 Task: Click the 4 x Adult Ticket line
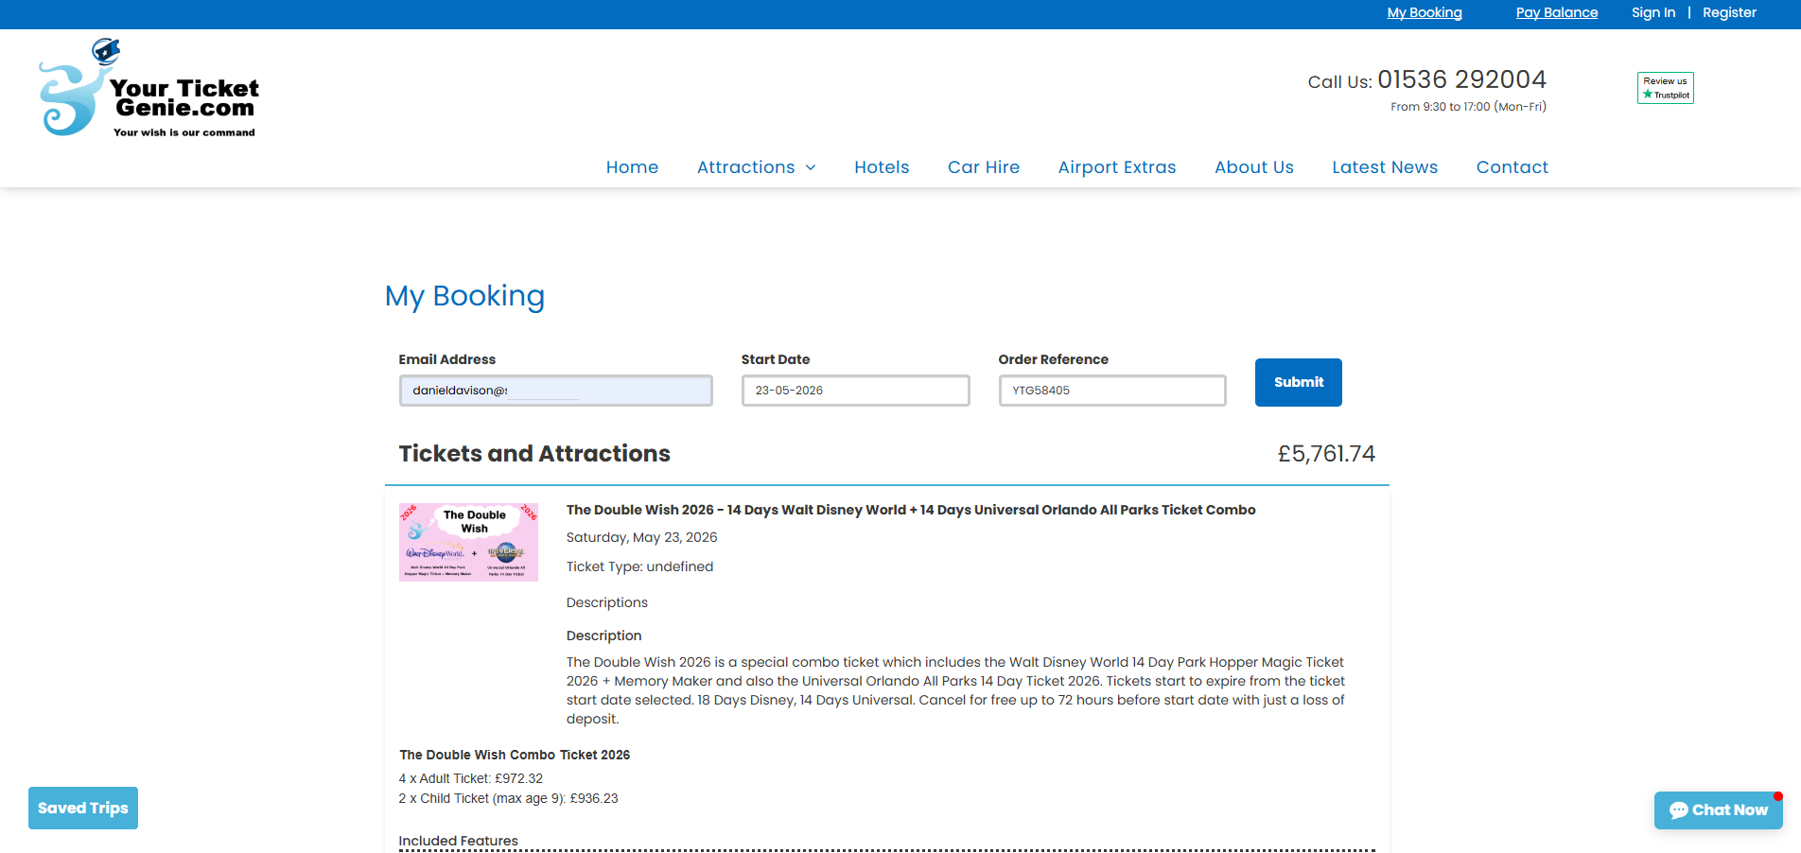click(x=471, y=778)
